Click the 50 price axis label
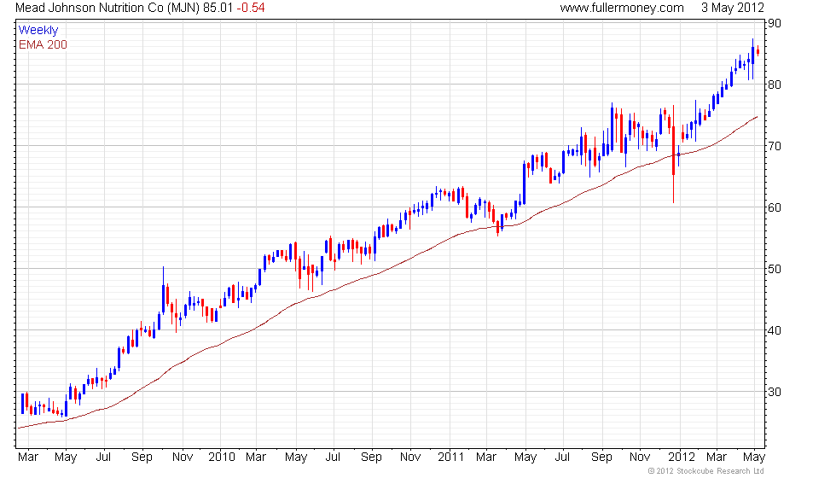Image resolution: width=836 pixels, height=478 pixels. click(x=775, y=269)
